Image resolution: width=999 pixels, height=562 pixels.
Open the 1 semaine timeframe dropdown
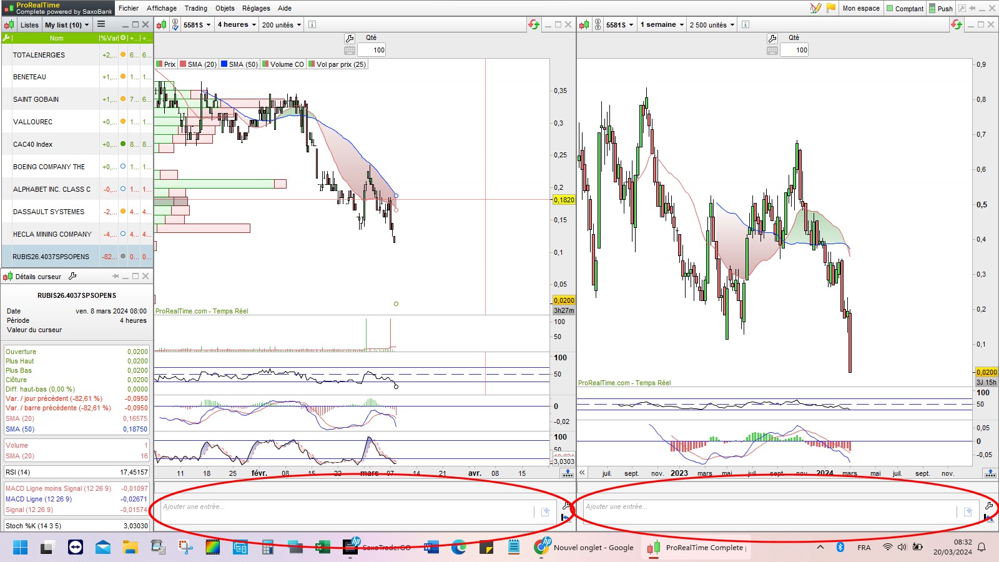click(662, 25)
